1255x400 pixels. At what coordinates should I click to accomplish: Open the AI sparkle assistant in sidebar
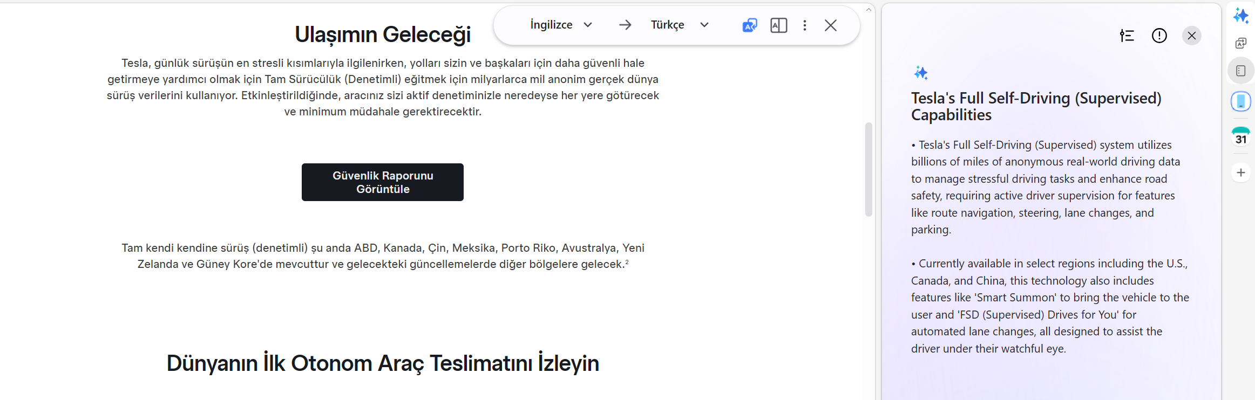click(x=1240, y=16)
